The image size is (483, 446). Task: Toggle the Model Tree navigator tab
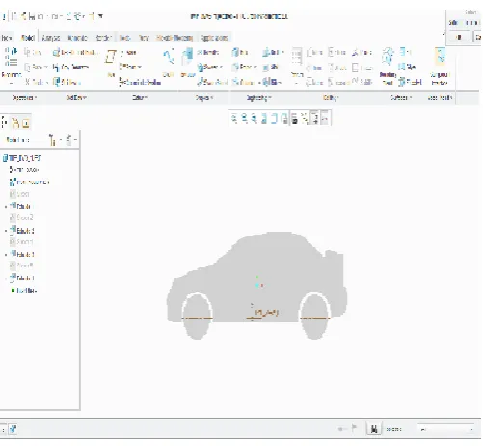click(x=5, y=123)
